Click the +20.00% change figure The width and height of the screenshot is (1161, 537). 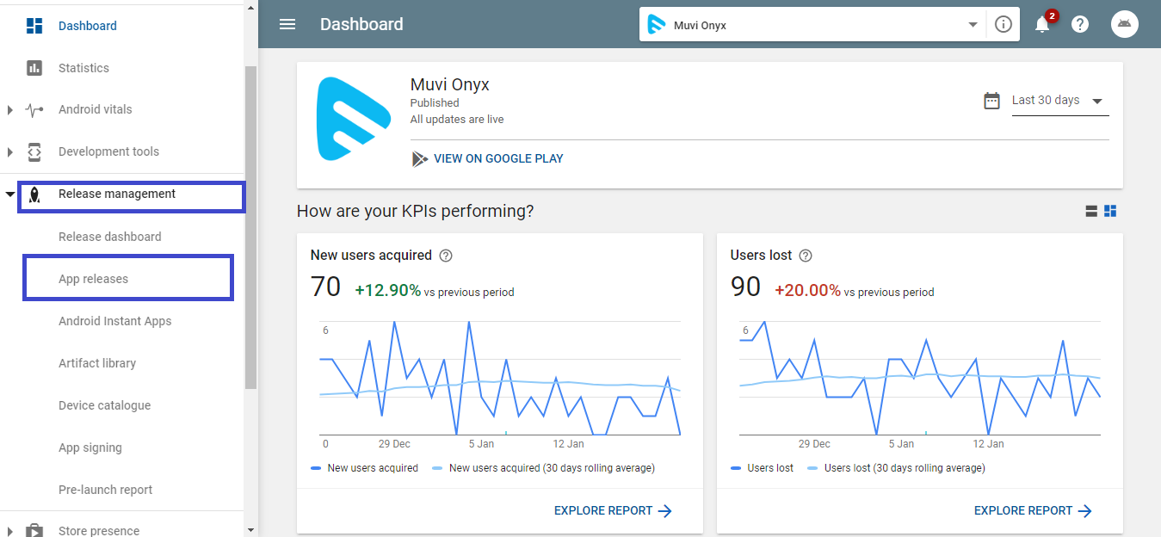[808, 291]
